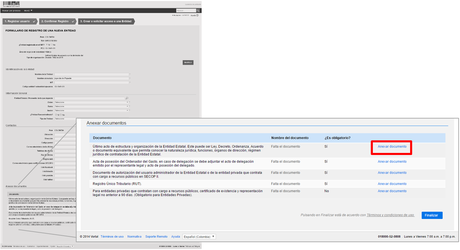Open the Orden dropdown
Viewport: 460px width, 250px height.
[x=92, y=102]
